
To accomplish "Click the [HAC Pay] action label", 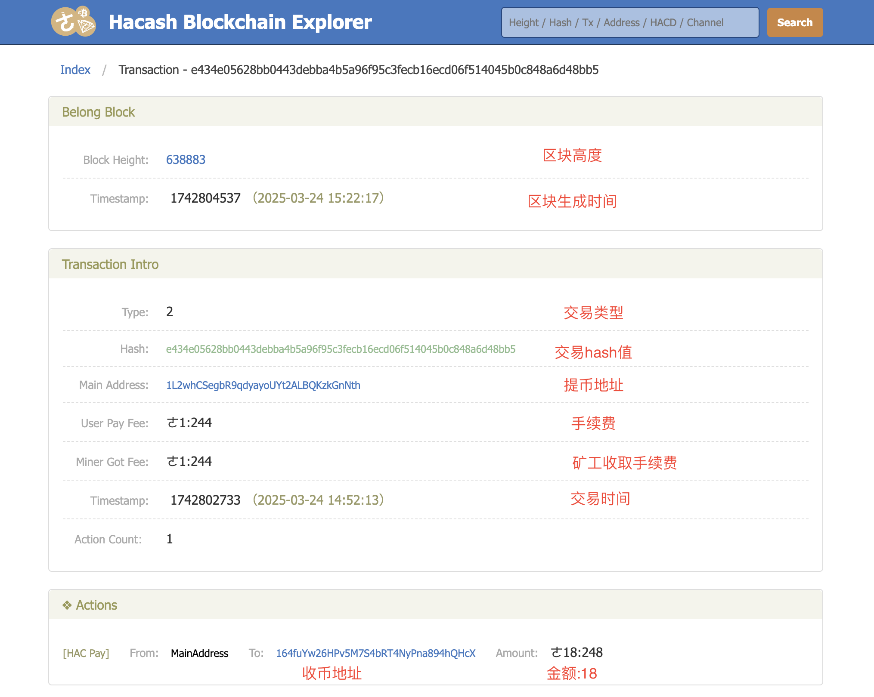I will [86, 653].
